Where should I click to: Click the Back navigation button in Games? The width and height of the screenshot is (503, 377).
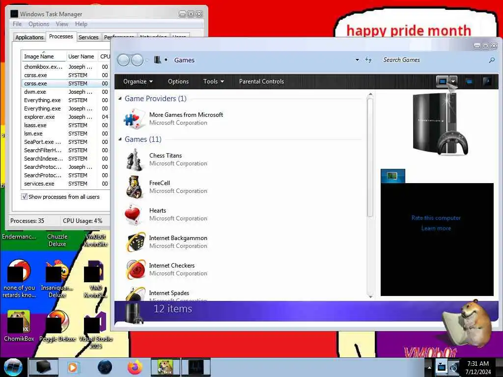coord(123,60)
